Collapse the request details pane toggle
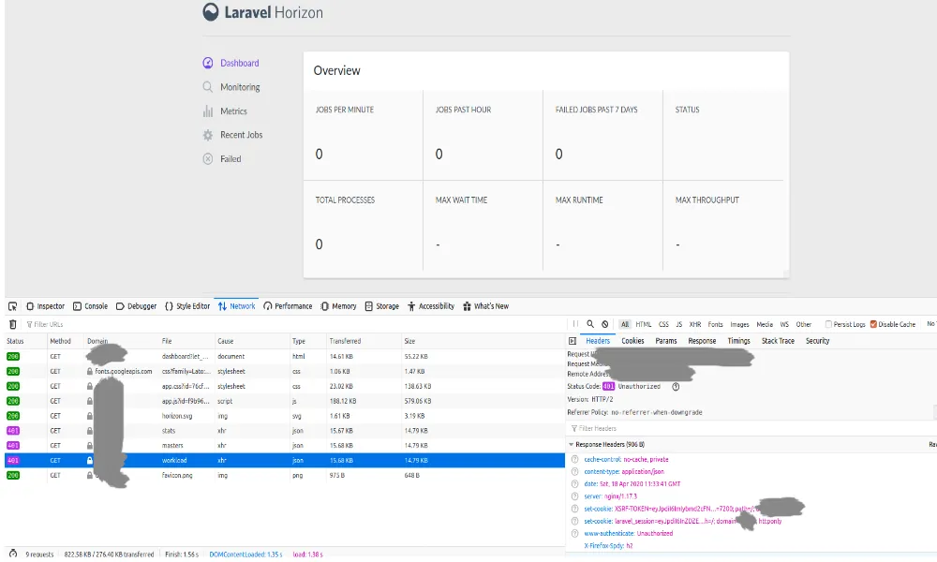 pyautogui.click(x=573, y=341)
